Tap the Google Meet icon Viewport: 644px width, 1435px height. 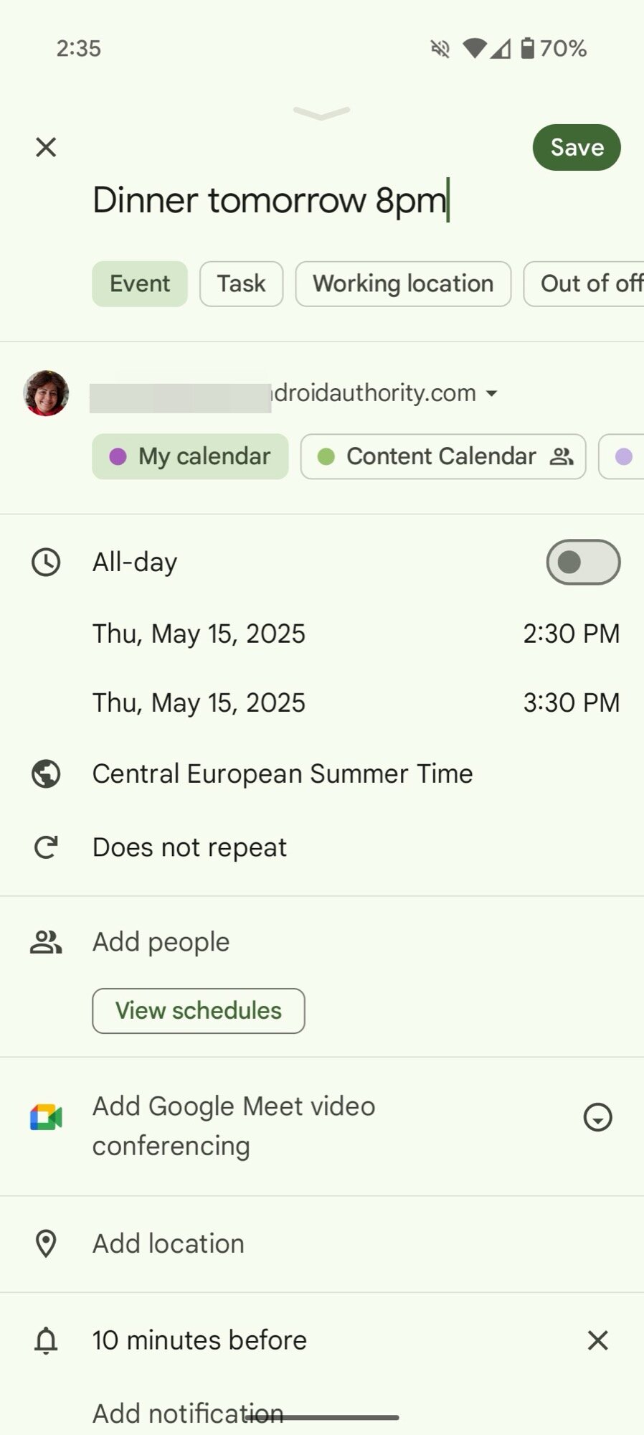(46, 1117)
